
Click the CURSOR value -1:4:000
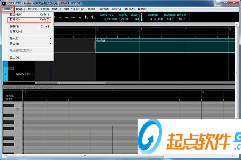click(x=156, y=19)
